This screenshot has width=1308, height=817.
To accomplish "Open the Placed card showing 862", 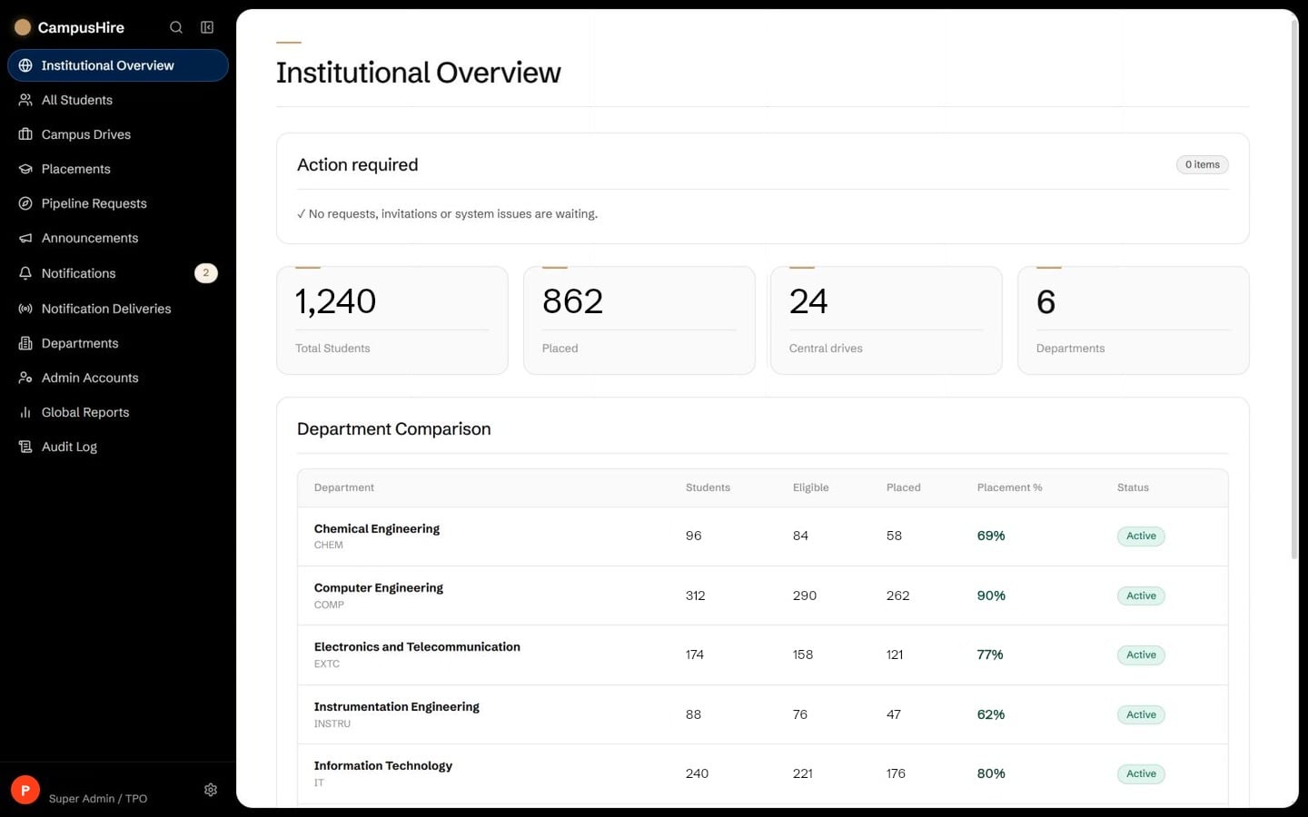I will (639, 320).
